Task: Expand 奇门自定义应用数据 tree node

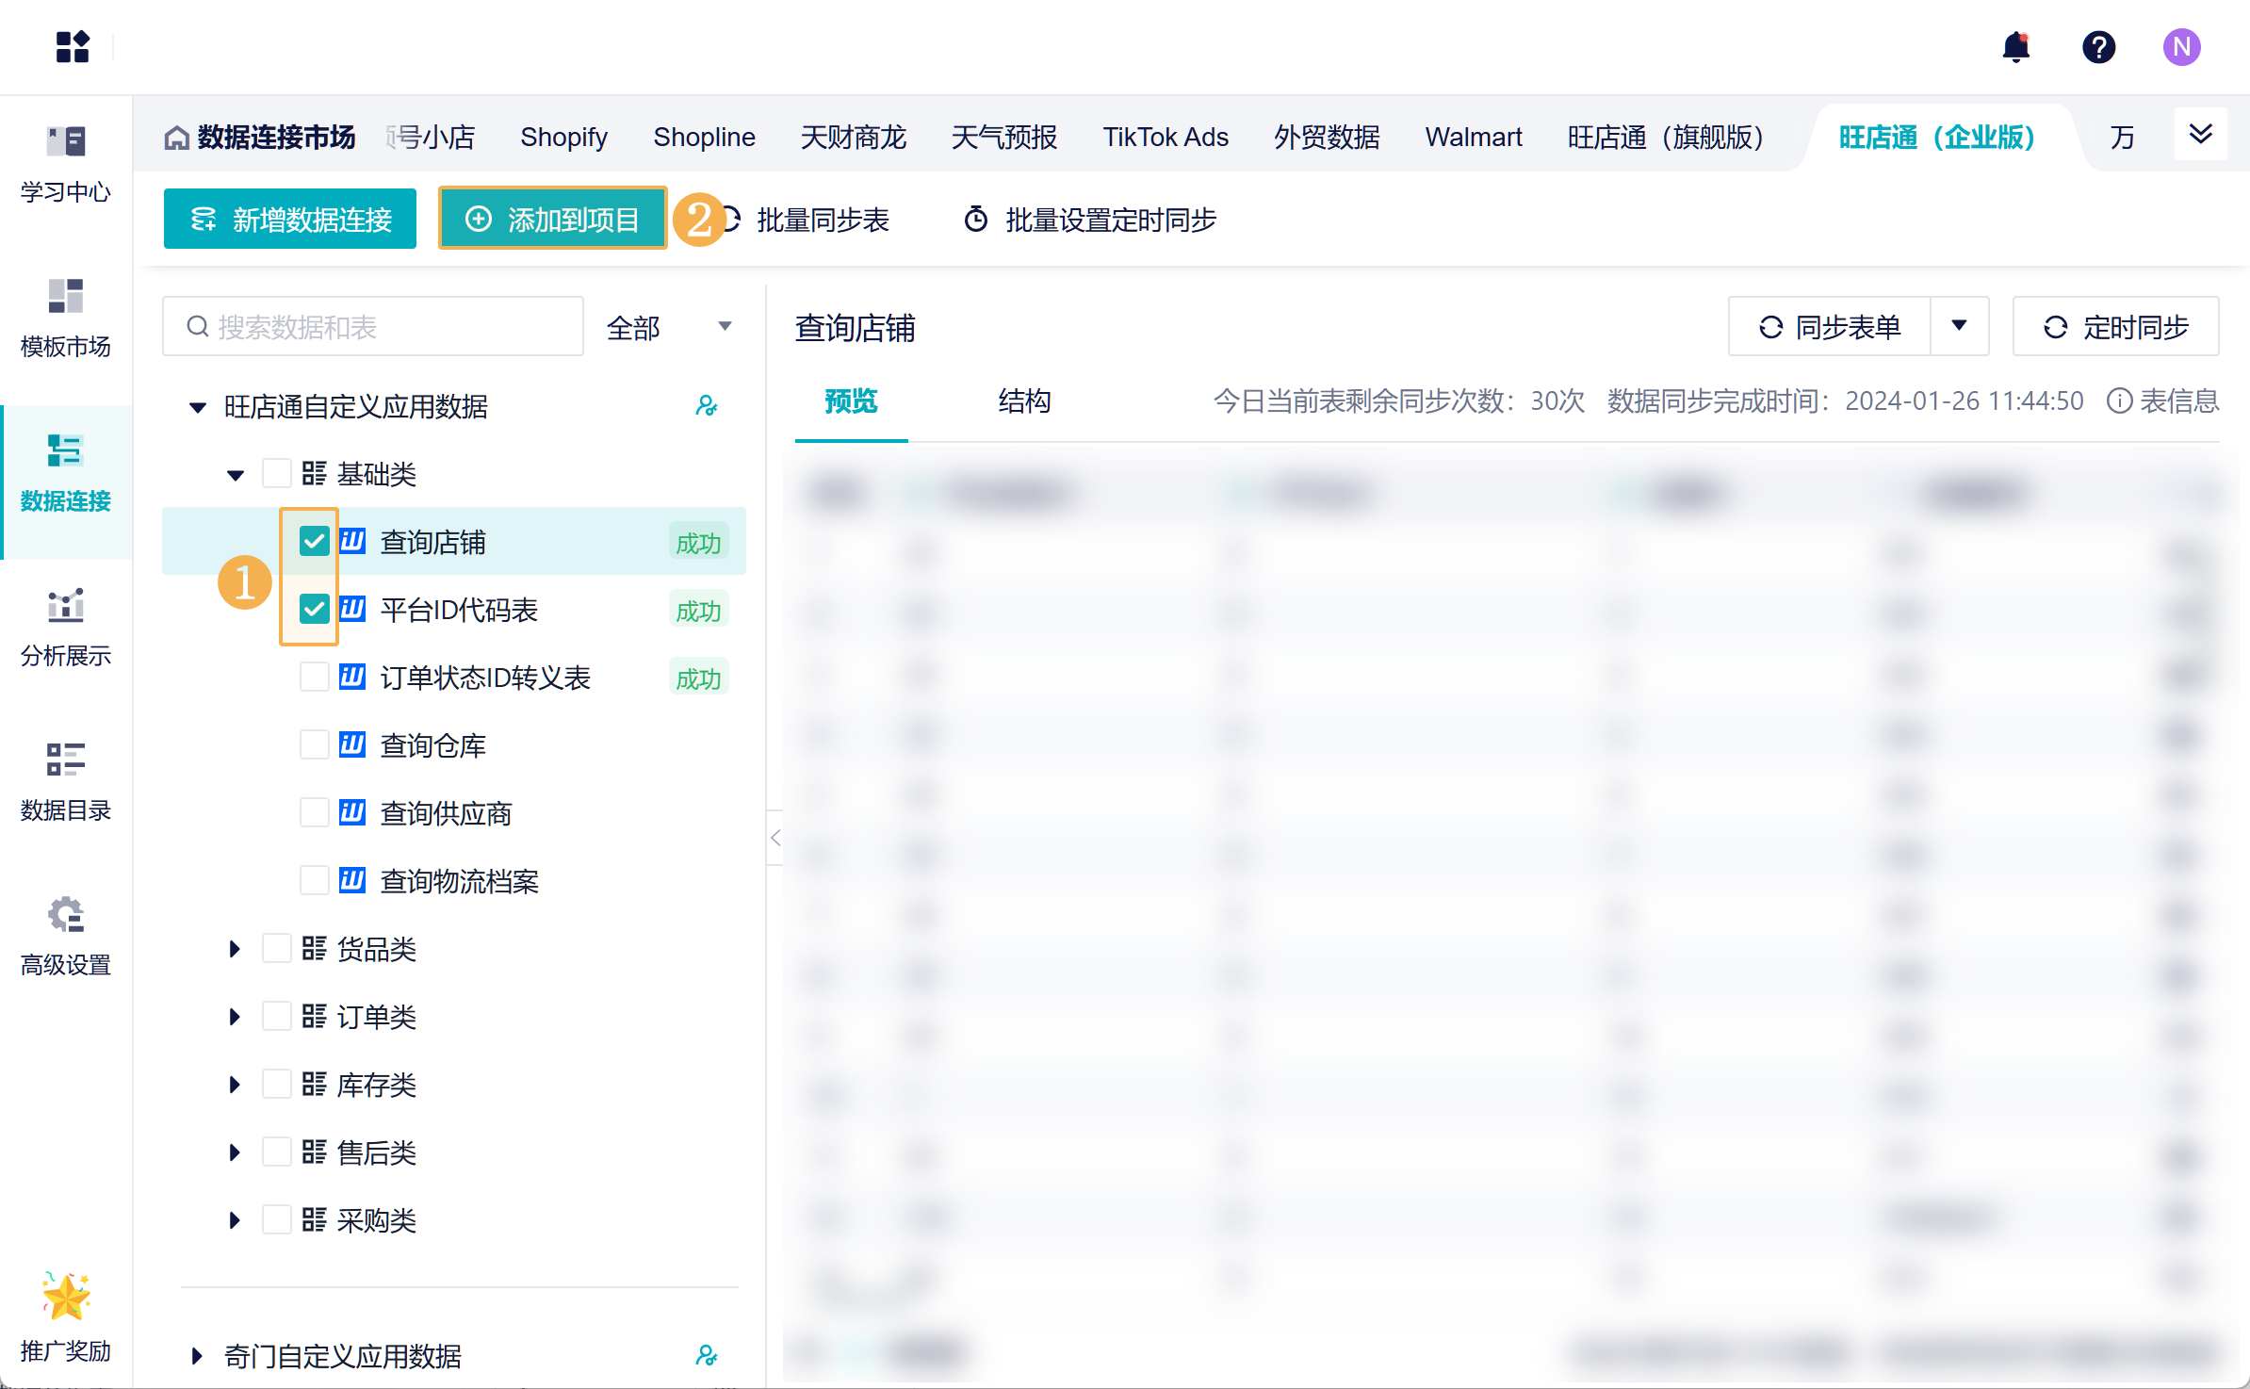Action: point(196,1356)
